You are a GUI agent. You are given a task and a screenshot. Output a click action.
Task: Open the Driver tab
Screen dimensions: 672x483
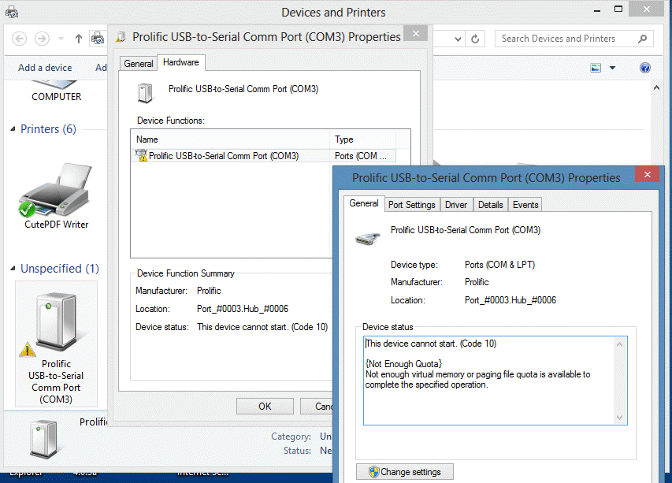[456, 205]
